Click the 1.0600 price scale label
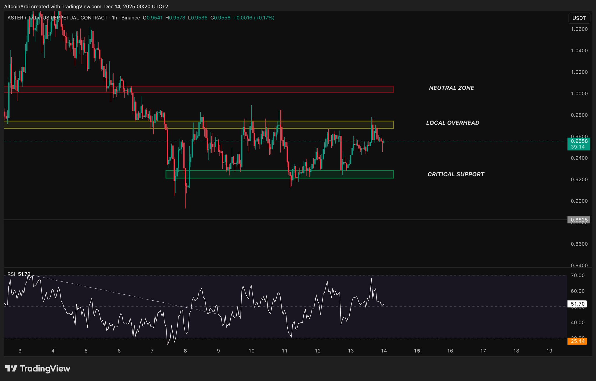 pyautogui.click(x=579, y=29)
